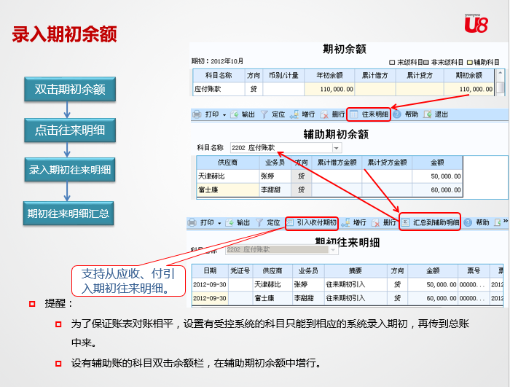The width and height of the screenshot is (510, 387).
Task: Click 引入收付期初 in the toolbar
Action: pyautogui.click(x=311, y=222)
